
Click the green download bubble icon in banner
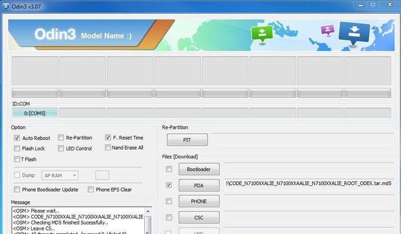point(262,34)
